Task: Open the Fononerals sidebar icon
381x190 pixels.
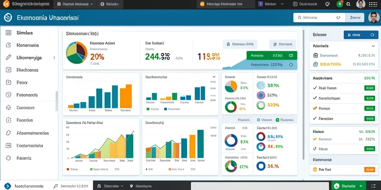Action: click(x=9, y=95)
